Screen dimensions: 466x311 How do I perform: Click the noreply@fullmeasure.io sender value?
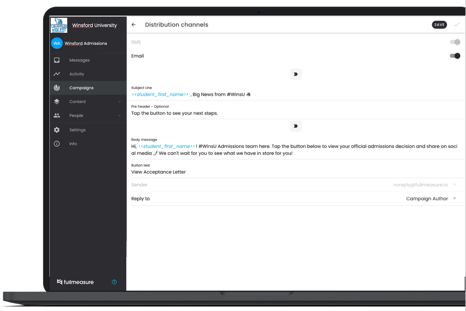[x=420, y=185]
